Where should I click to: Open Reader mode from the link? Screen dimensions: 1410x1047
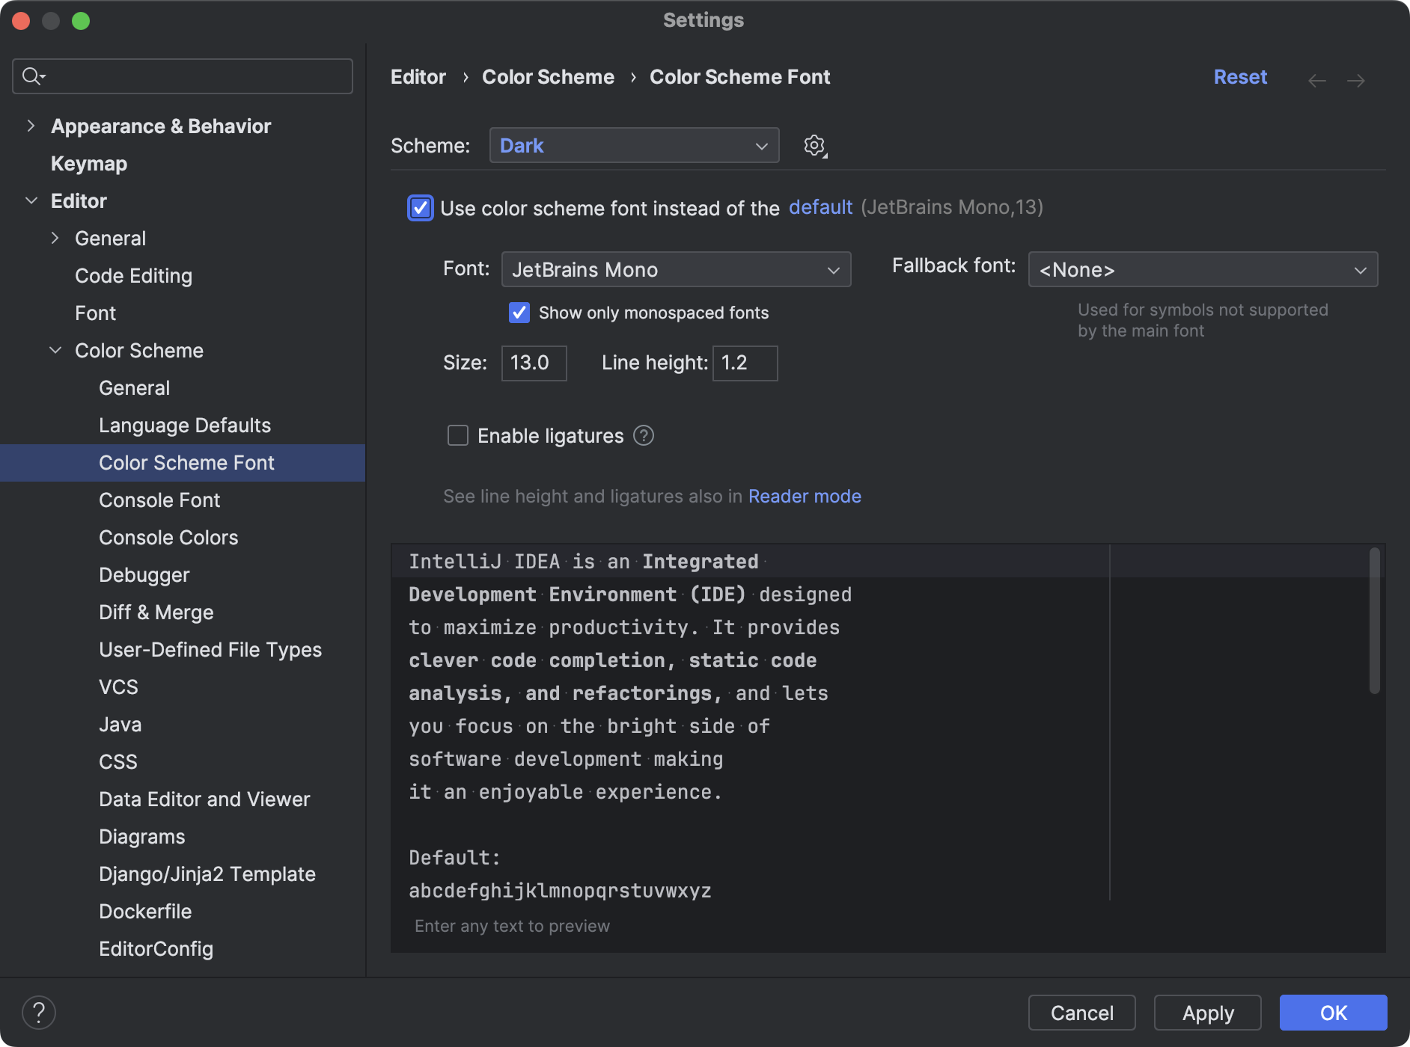[x=805, y=496]
